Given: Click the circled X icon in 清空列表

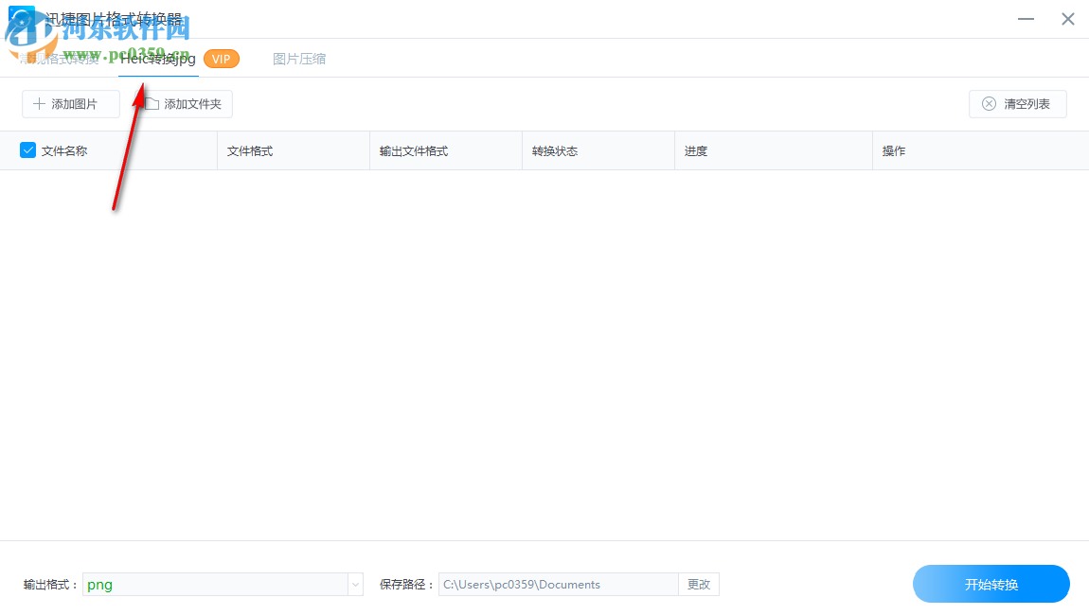Looking at the screenshot, I should [x=990, y=104].
